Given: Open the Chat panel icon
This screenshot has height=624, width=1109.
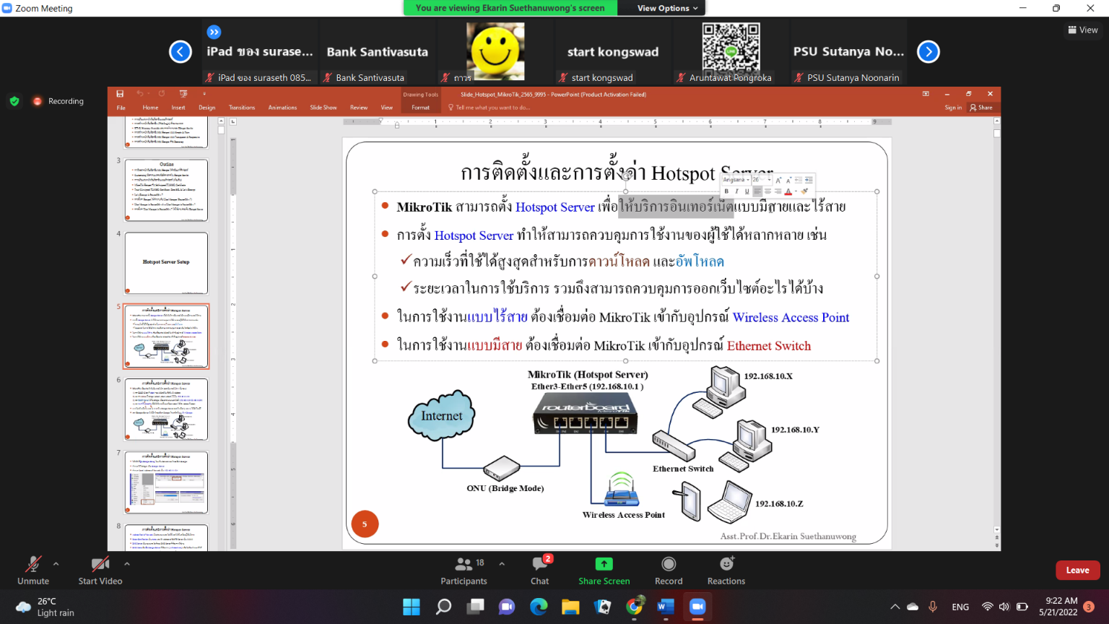Looking at the screenshot, I should click(539, 564).
